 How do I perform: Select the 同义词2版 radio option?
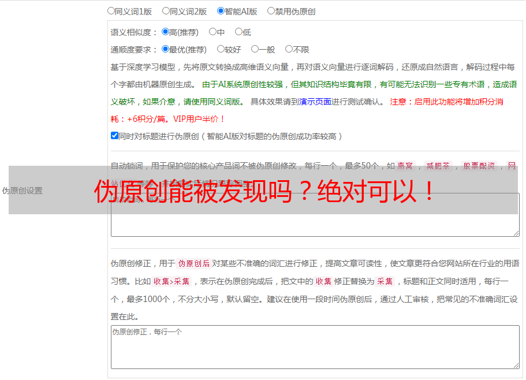(x=166, y=11)
